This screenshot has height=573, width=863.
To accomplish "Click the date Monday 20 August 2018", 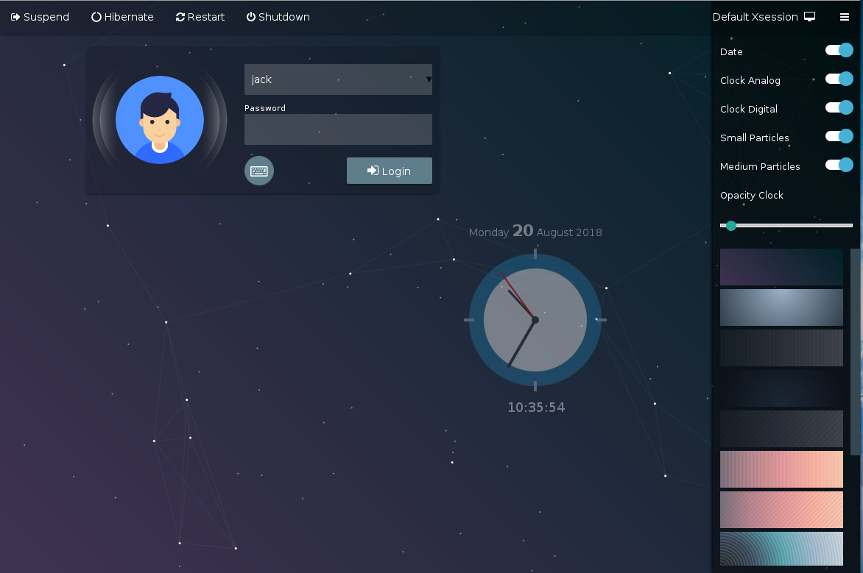I will tap(535, 232).
